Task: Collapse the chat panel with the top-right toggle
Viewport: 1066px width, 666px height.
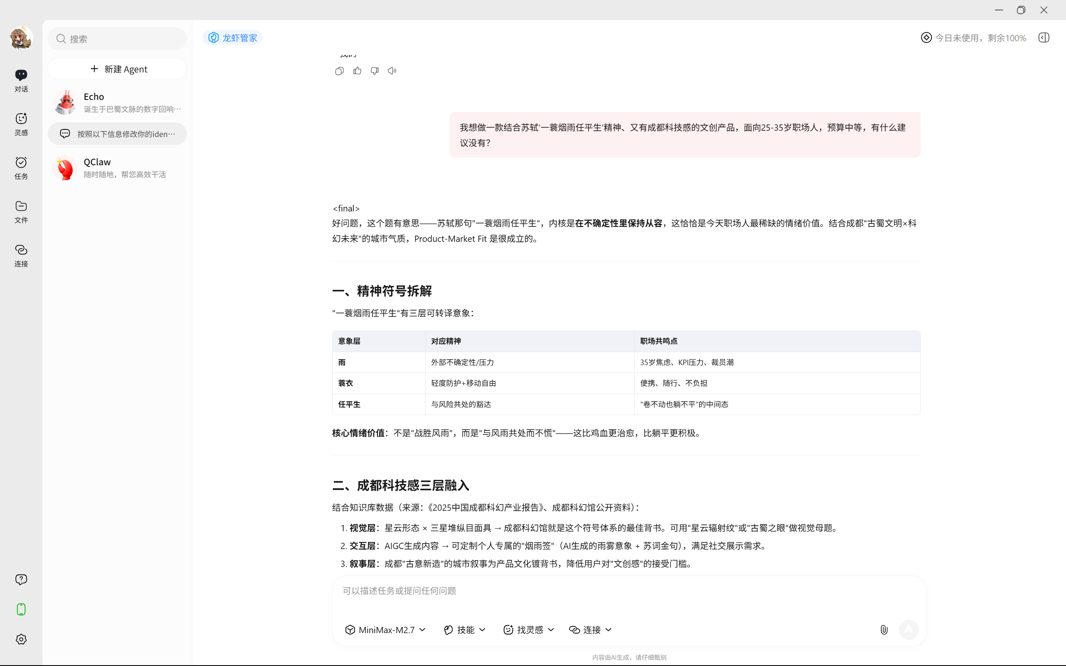Action: 1043,37
